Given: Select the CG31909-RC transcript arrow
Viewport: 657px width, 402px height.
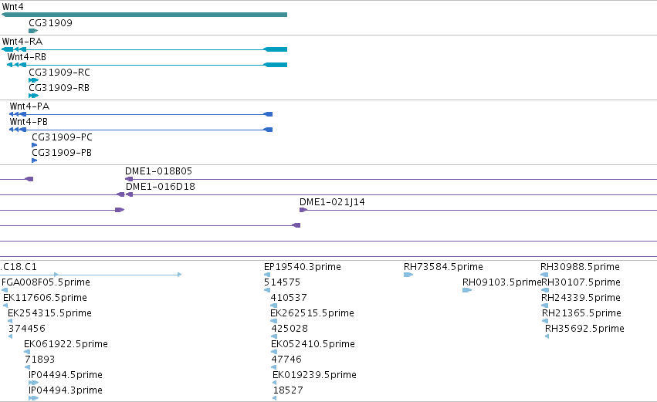Looking at the screenshot, I should 33,80.
